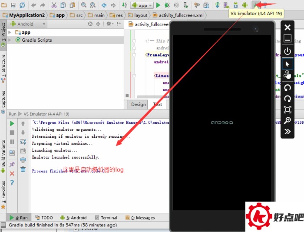
Task: Toggle tool window bars in status corner
Action: pyautogui.click(x=3, y=225)
